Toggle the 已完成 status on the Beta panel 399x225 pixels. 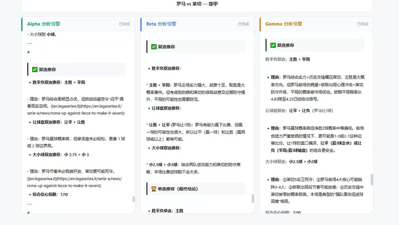click(243, 24)
